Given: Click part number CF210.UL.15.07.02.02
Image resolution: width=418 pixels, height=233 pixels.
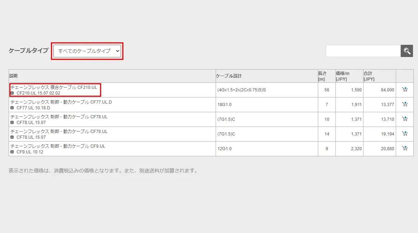Looking at the screenshot, I should click(x=38, y=93).
